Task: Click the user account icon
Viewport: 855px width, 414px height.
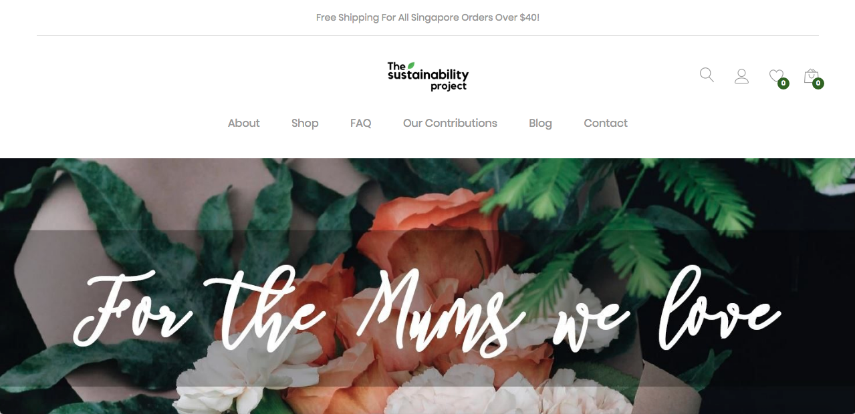Action: 741,76
